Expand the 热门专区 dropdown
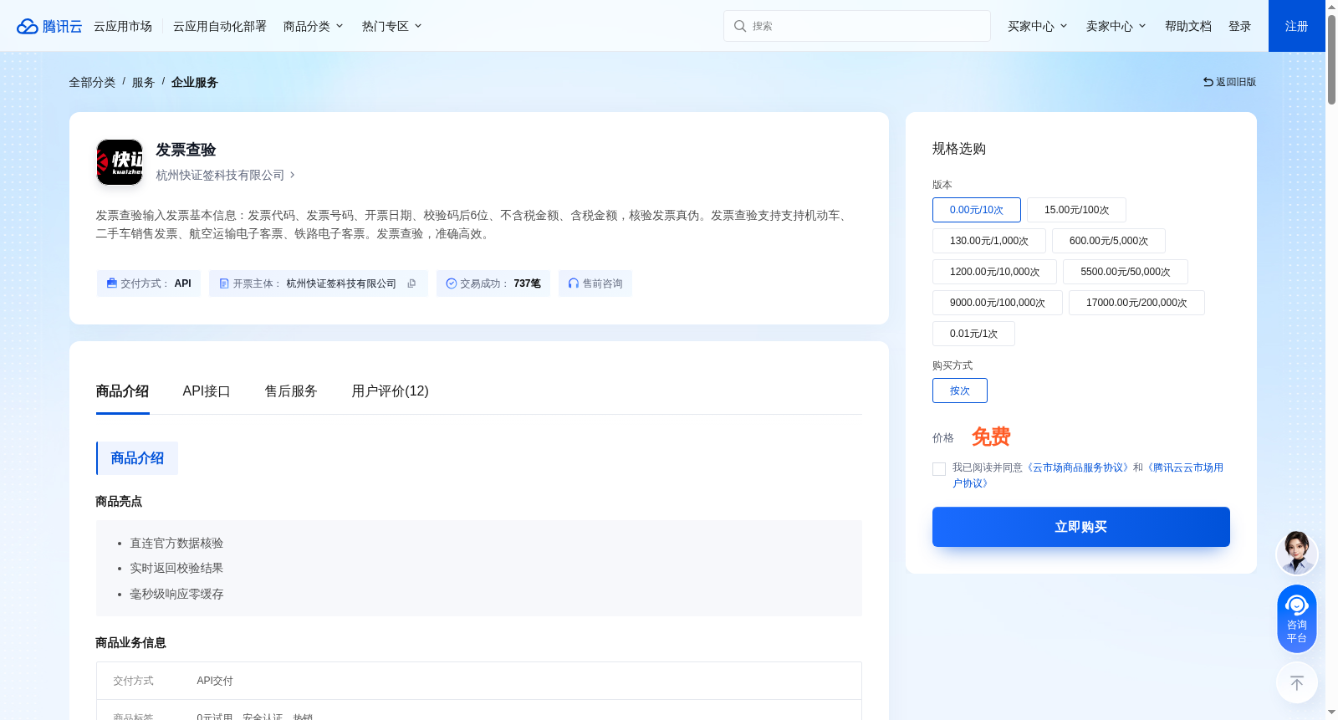This screenshot has width=1338, height=720. point(392,26)
